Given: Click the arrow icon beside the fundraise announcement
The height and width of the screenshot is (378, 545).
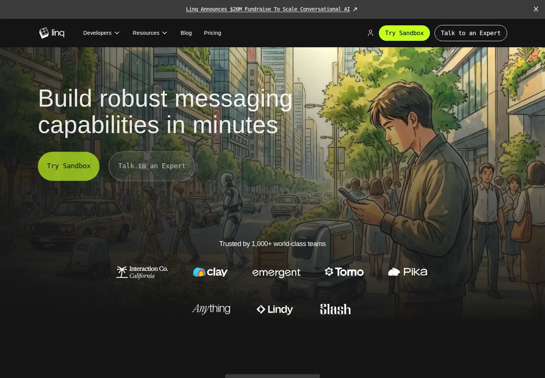Looking at the screenshot, I should tap(355, 9).
